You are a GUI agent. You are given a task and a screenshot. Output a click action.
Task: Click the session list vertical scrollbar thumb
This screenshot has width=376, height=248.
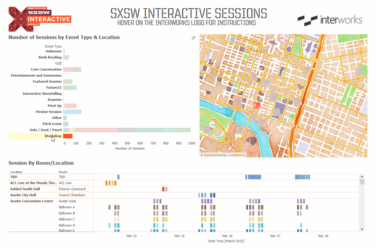(x=362, y=182)
